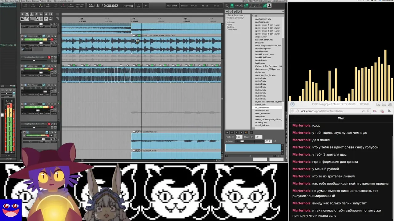Click the transport Record button
Screen dimensions: 394x221
tap(63, 6)
